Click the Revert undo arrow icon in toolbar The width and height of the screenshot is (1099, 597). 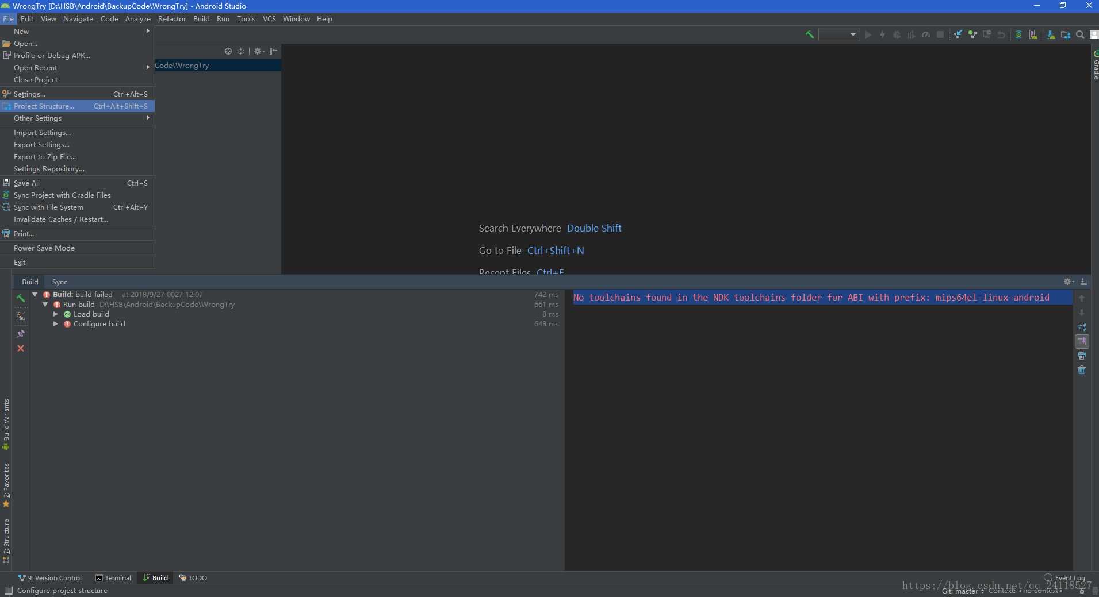click(x=1001, y=35)
